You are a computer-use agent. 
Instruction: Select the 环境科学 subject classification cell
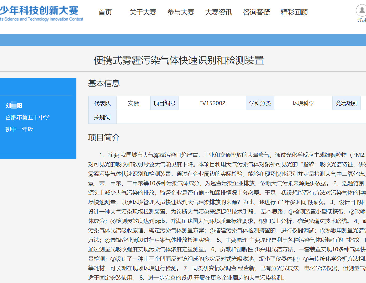tap(303, 103)
